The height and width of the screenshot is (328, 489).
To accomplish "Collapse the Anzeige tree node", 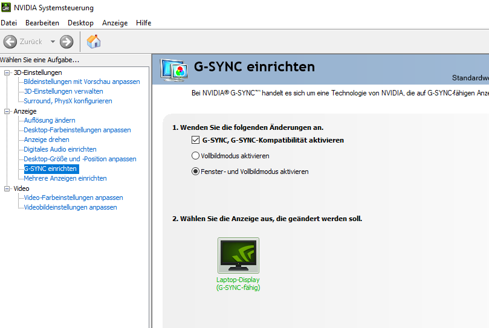I will click(7, 111).
